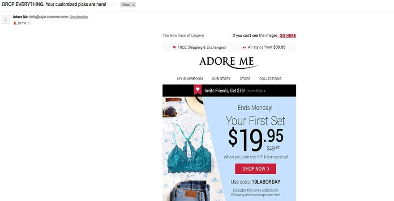Expand the 'to me' recipient details arrow
Screen dimensions: 394x201
[x=29, y=23]
